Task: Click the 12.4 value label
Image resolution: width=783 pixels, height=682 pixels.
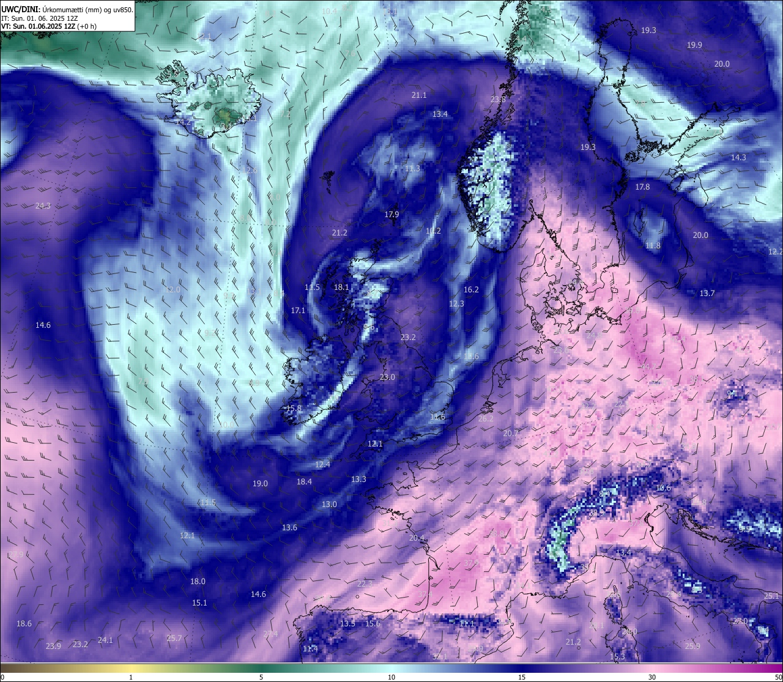Action: [x=322, y=465]
